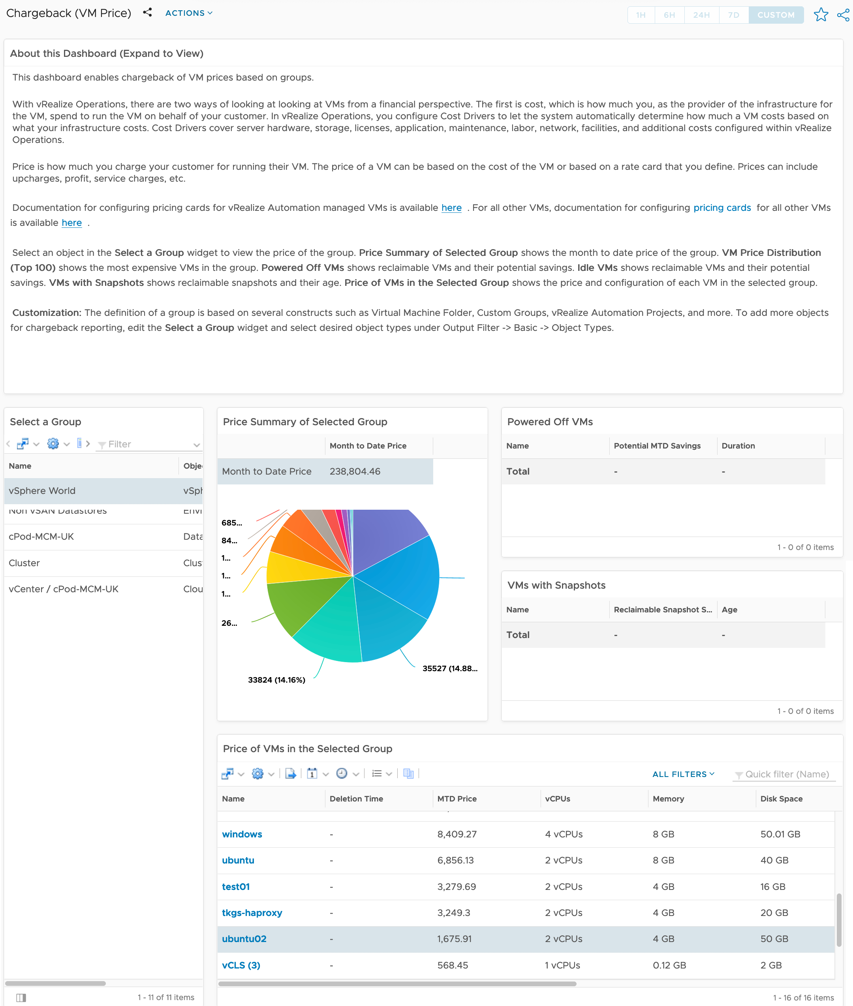The height and width of the screenshot is (1006, 853).
Task: Click the calendar date icon in Price of VMs
Action: tap(312, 774)
